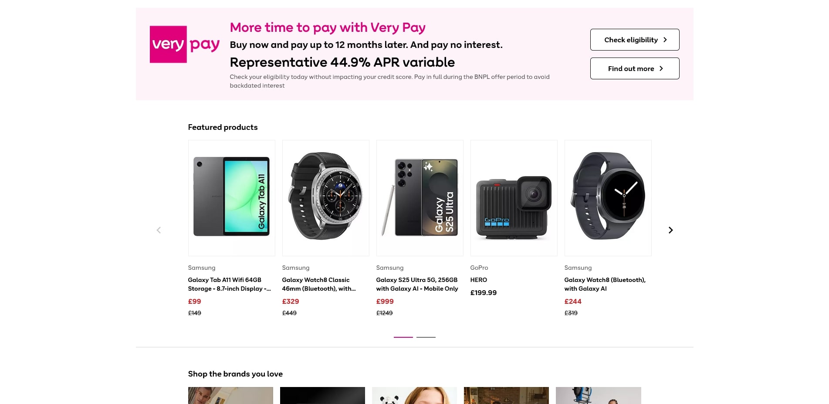Open the third brand tile with panda toy
Viewport: 829px width, 404px height.
click(414, 395)
